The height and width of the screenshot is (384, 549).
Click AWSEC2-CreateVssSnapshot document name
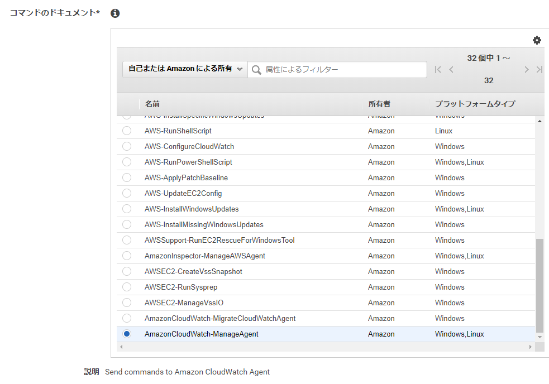(193, 272)
